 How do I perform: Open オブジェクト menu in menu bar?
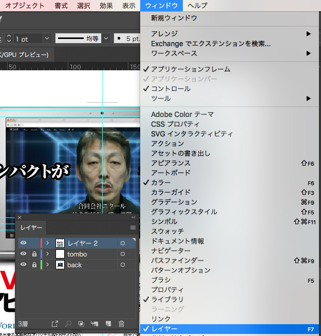25,6
